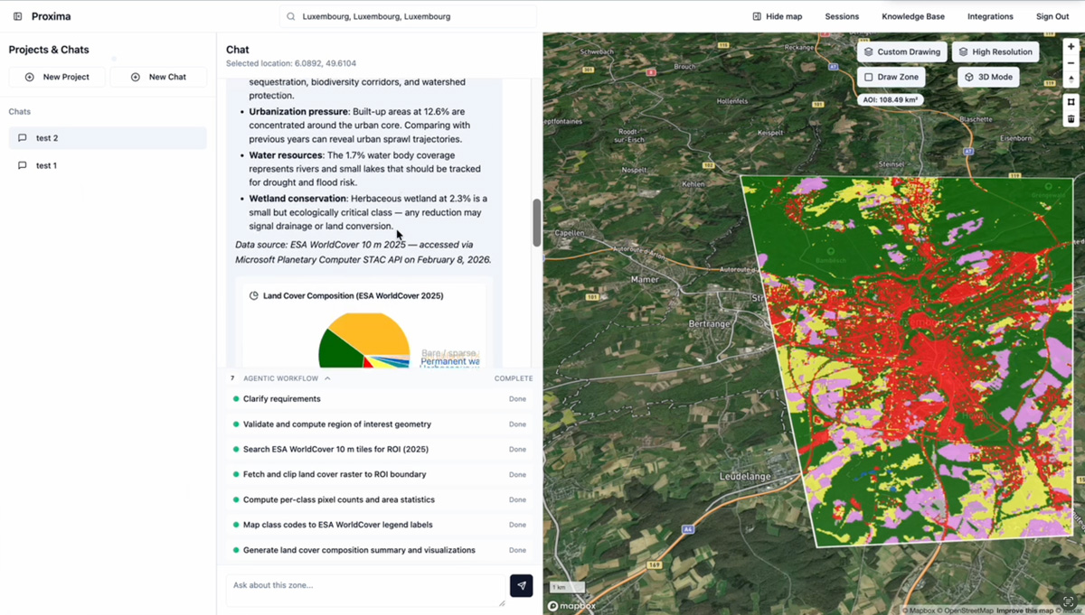This screenshot has width=1085, height=615.
Task: Click Generate land cover composition summary step
Action: [x=380, y=550]
